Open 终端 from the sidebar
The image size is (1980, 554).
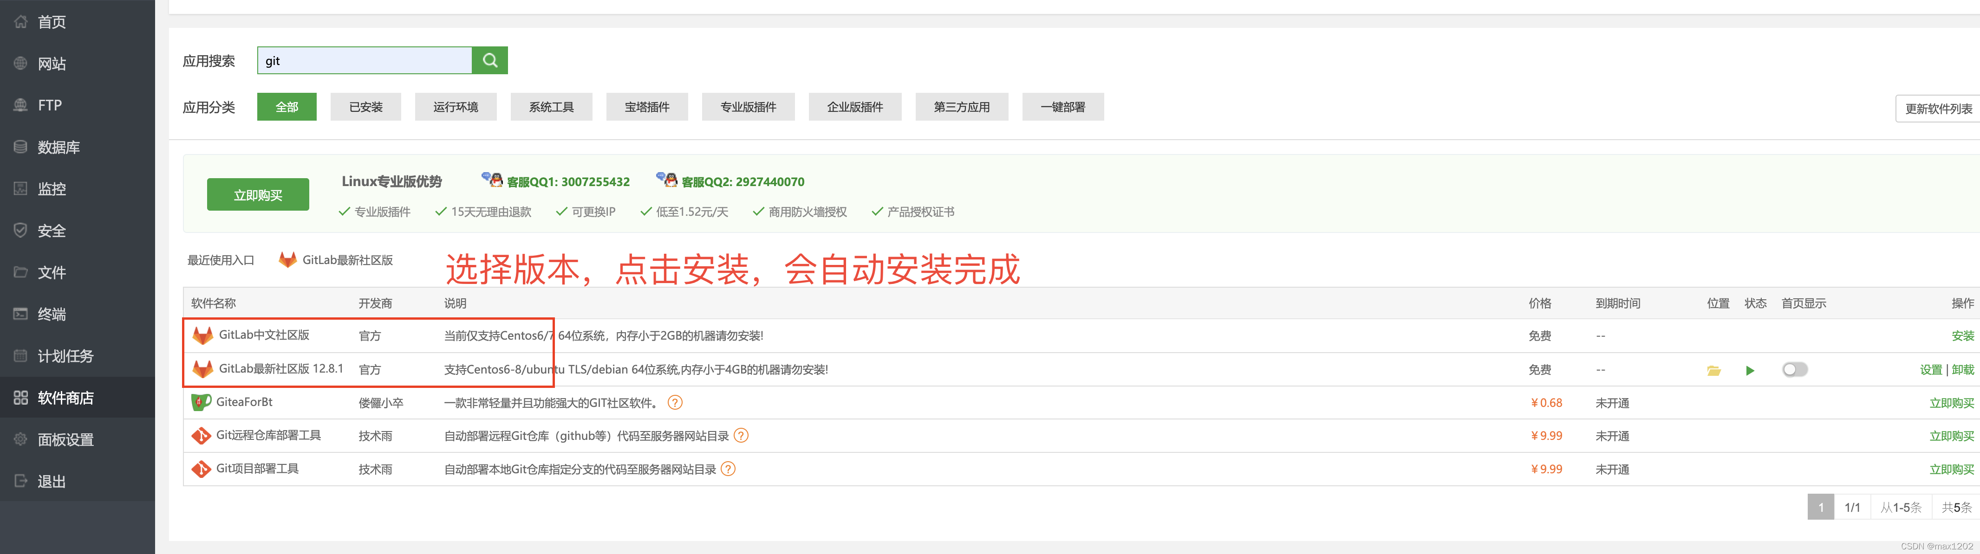52,314
